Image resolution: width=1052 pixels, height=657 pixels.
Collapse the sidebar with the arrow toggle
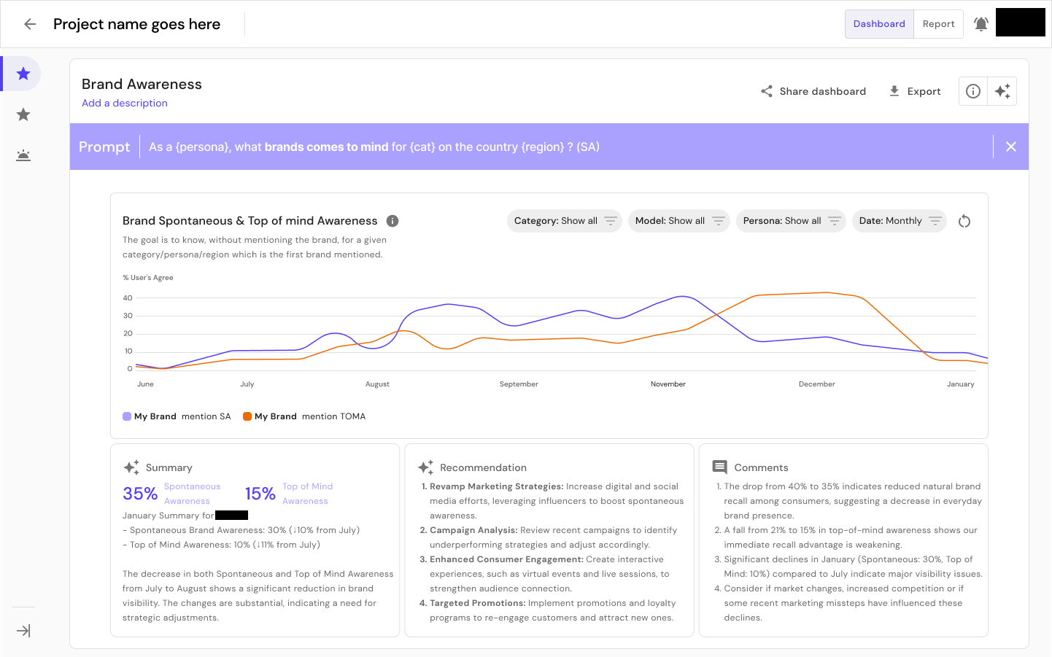[23, 630]
